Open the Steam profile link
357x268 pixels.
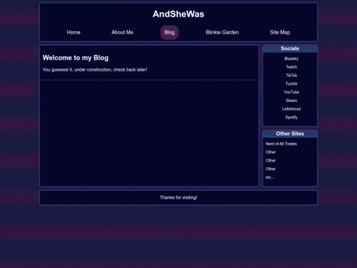[291, 101]
